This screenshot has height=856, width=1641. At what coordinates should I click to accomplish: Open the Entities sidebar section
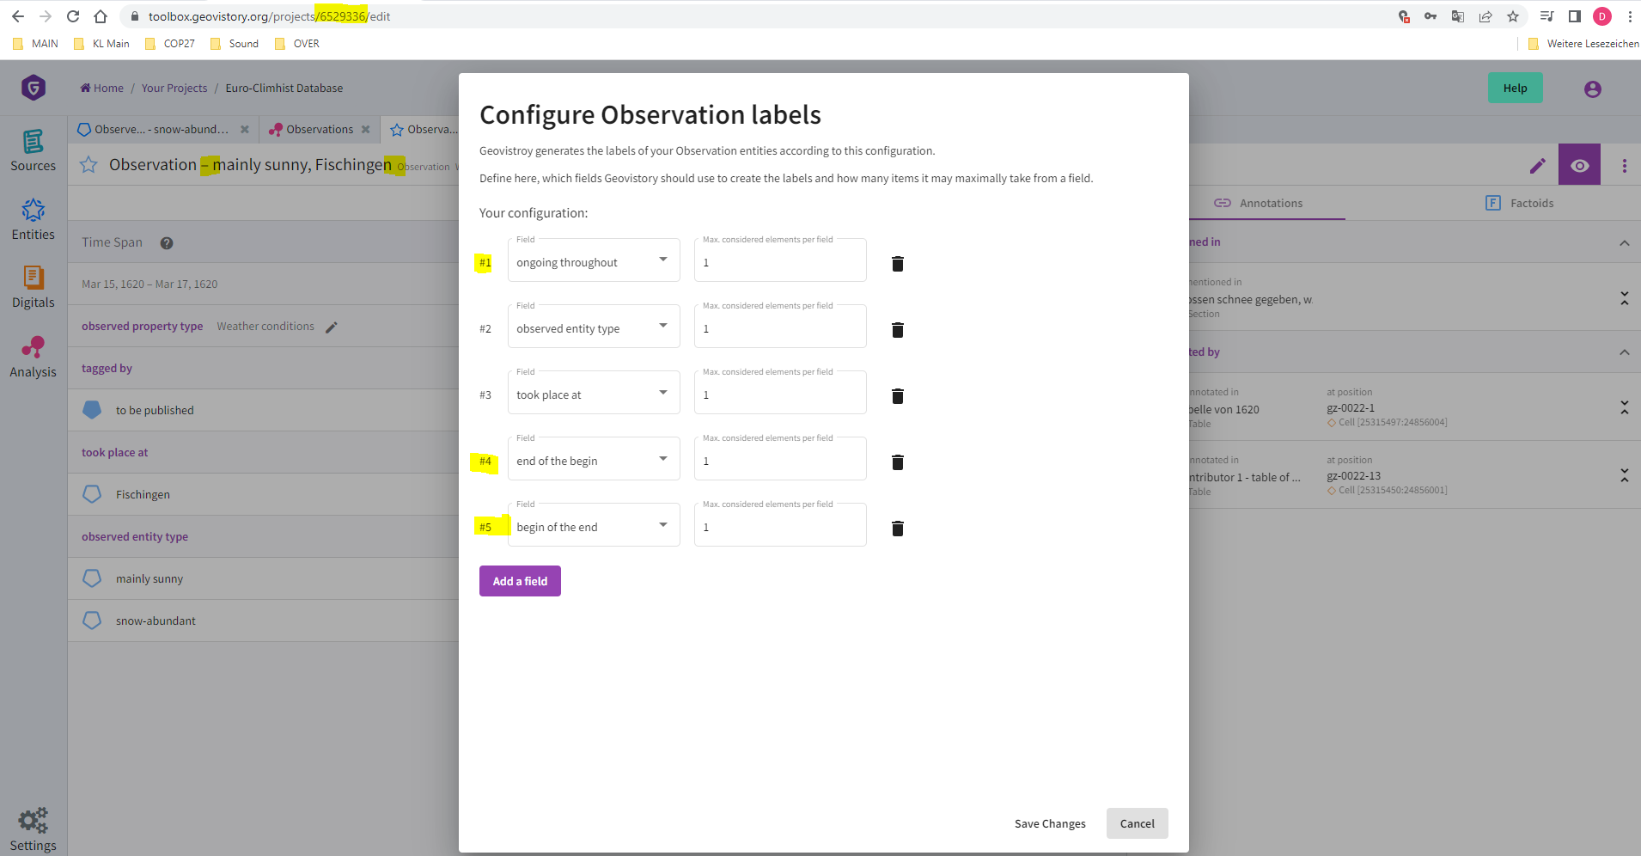tap(34, 219)
